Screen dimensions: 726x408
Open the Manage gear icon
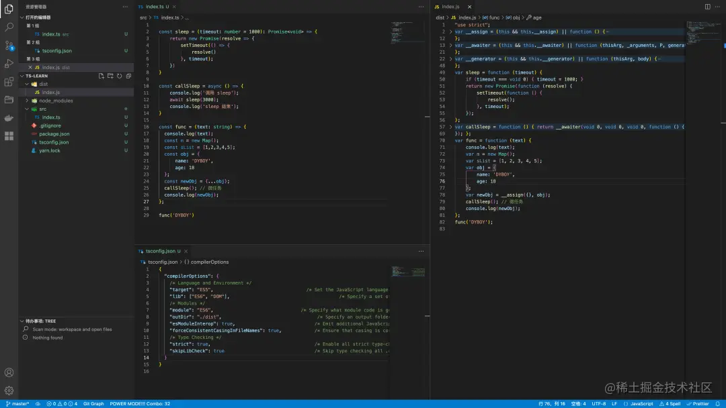pyautogui.click(x=9, y=391)
